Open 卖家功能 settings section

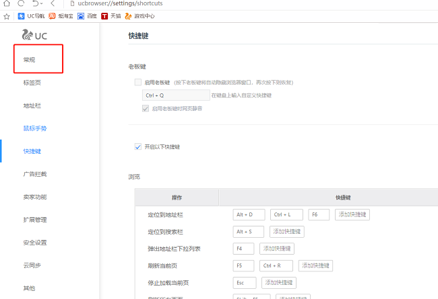(35, 197)
